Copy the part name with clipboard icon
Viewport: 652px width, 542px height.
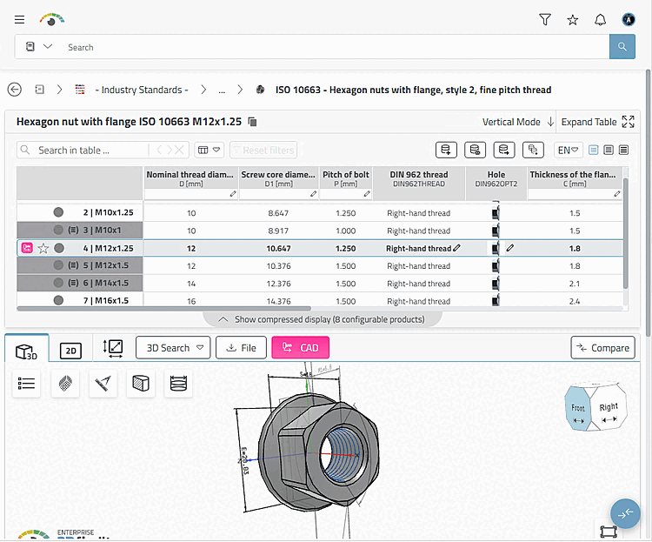tap(252, 122)
